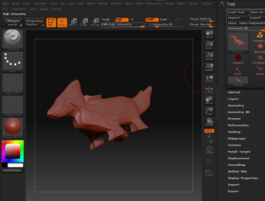Toggle XYZ rotation mode

pos(209,131)
